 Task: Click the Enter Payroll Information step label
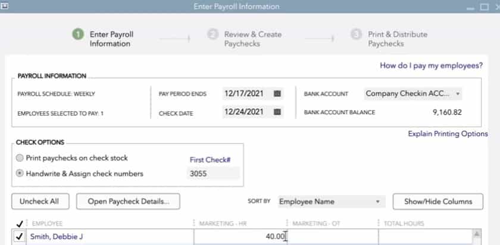tap(112, 39)
